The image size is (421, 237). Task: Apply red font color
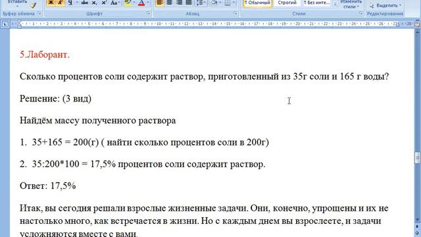pyautogui.click(x=141, y=3)
